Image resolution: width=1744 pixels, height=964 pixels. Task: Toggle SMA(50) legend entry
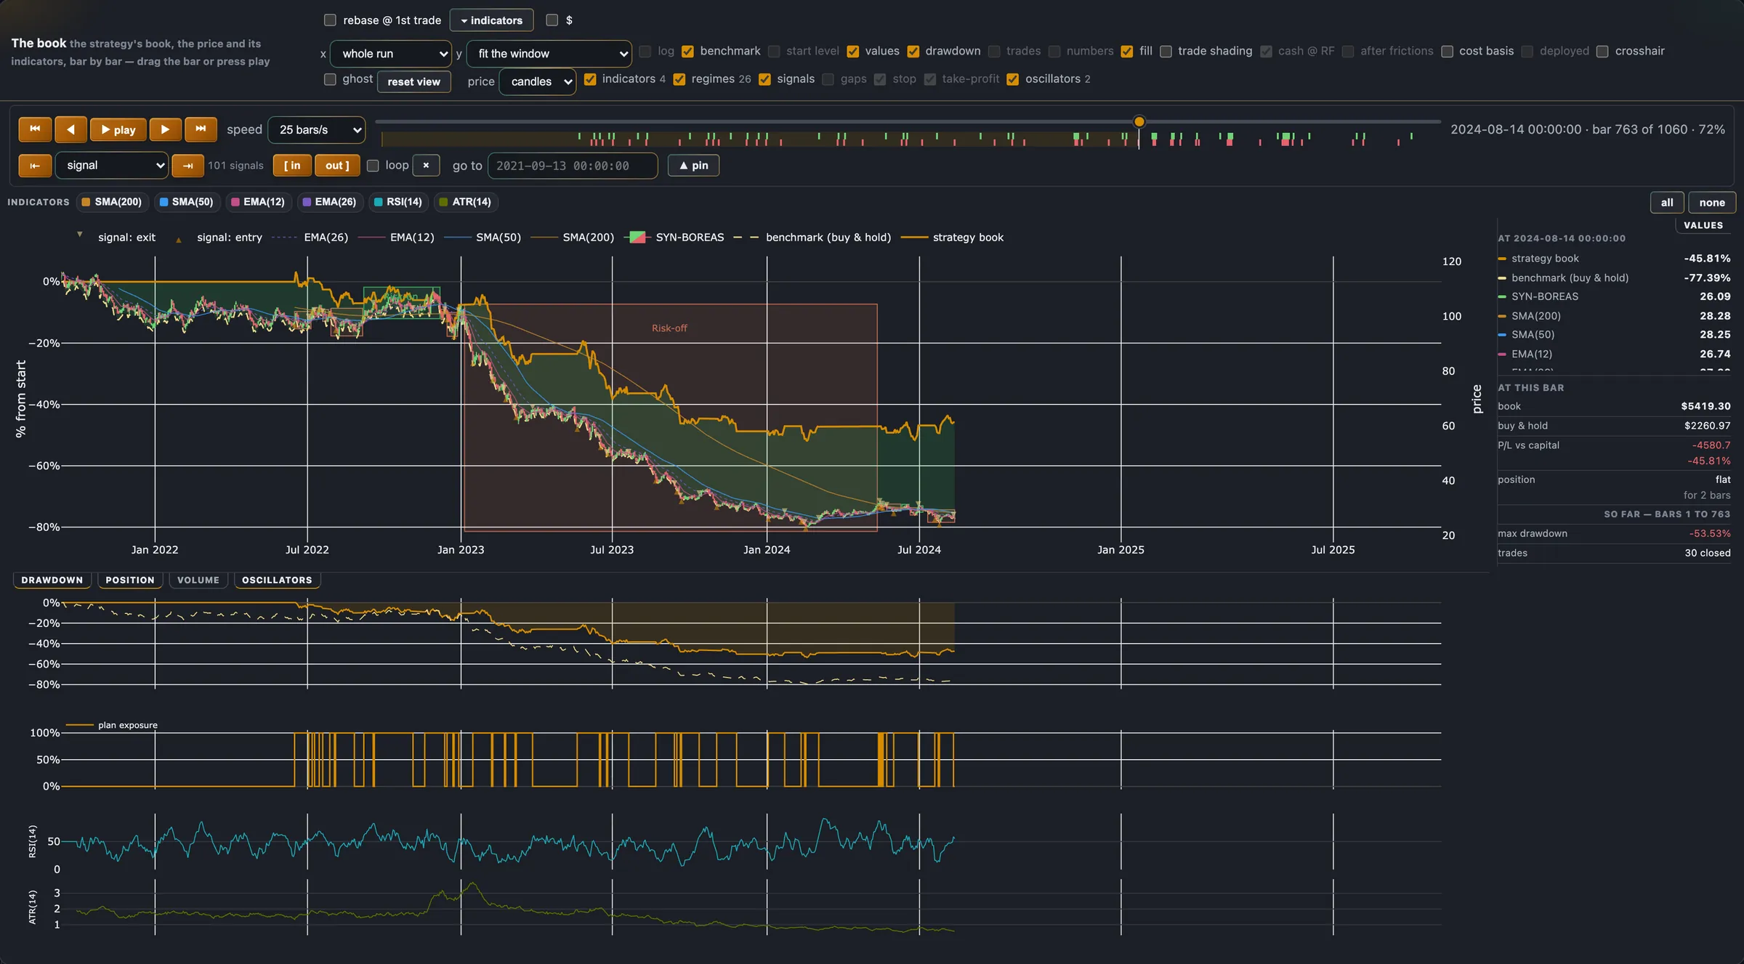pos(483,238)
